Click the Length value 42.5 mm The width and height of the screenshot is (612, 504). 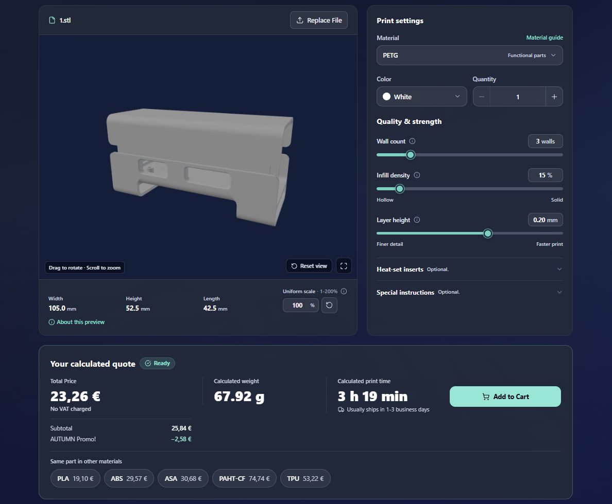(215, 309)
